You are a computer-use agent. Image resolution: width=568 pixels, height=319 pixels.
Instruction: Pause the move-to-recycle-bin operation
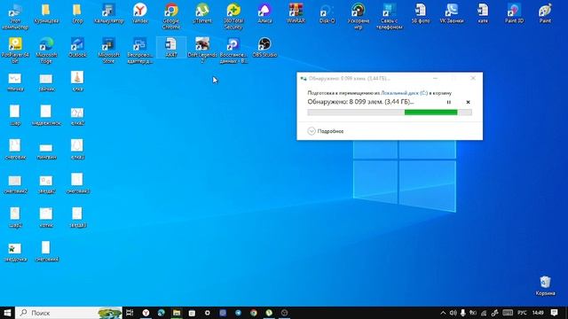pyautogui.click(x=448, y=102)
